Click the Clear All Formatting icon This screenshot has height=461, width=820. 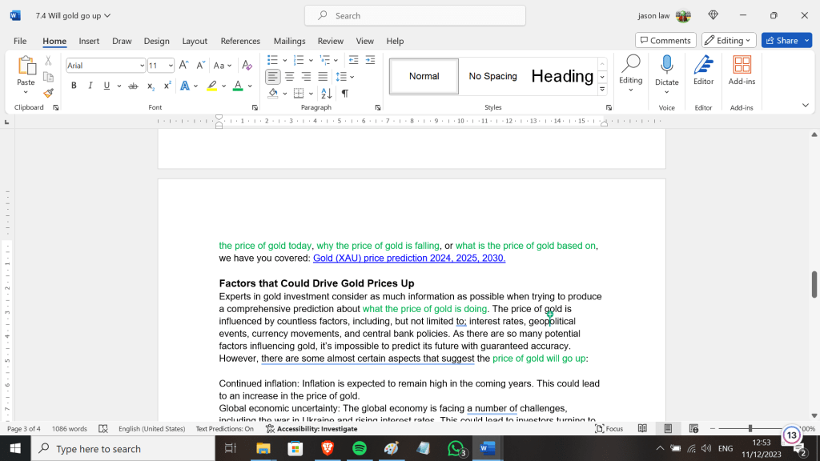pyautogui.click(x=248, y=66)
